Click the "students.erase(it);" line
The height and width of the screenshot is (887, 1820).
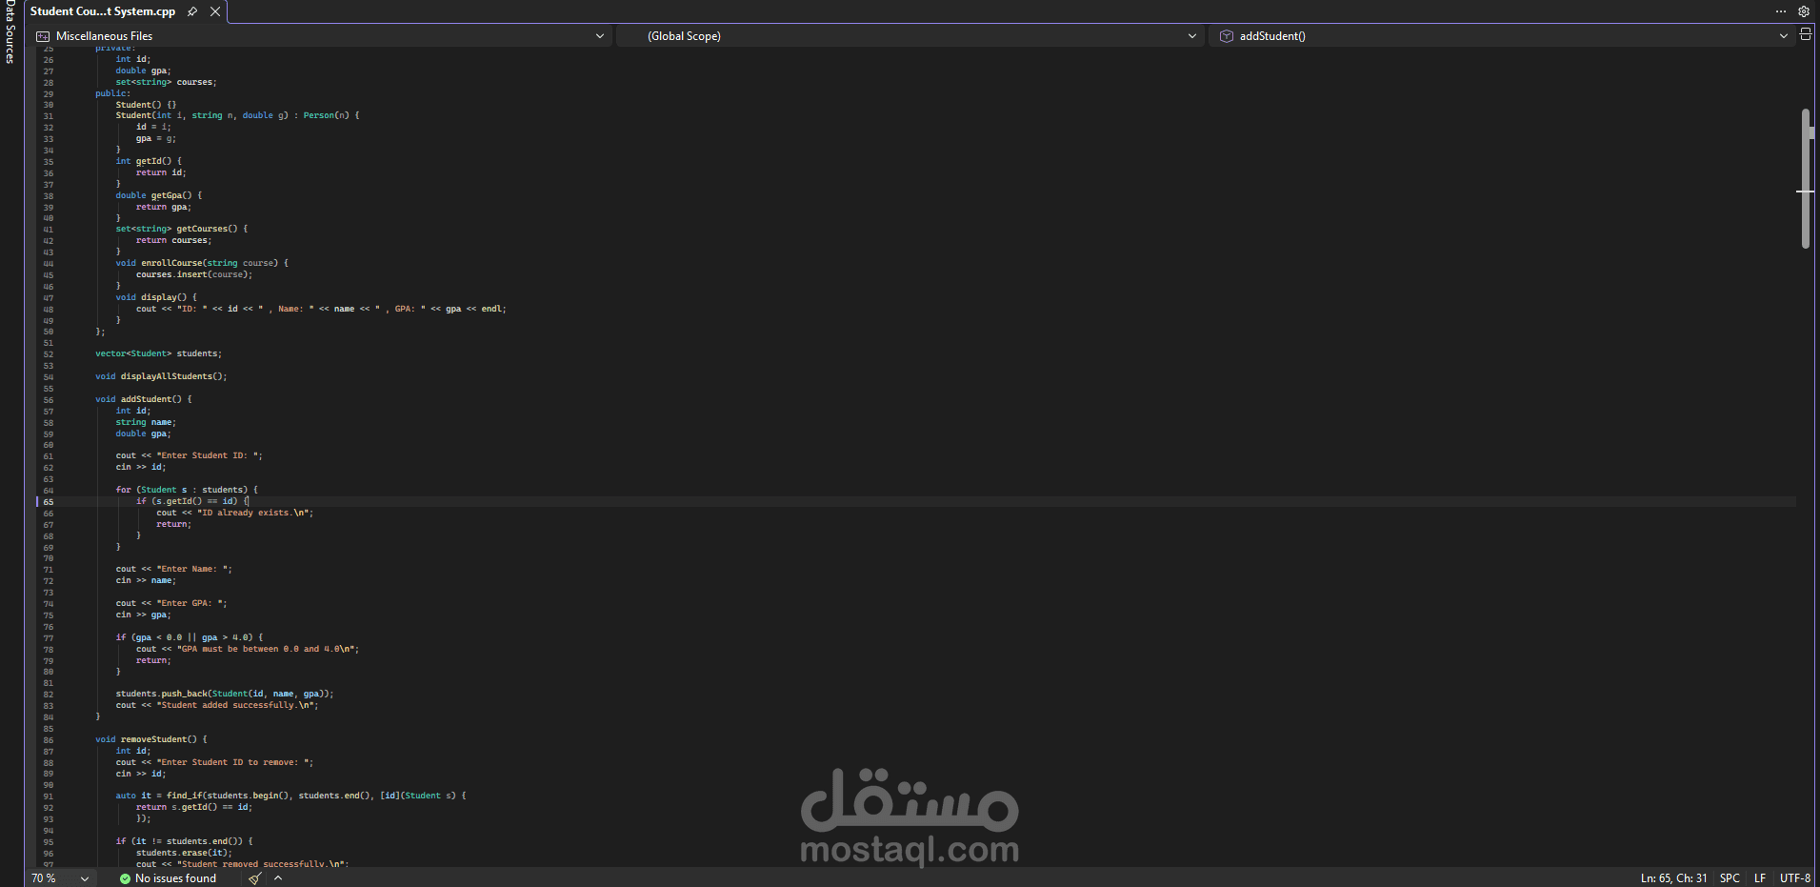184,853
